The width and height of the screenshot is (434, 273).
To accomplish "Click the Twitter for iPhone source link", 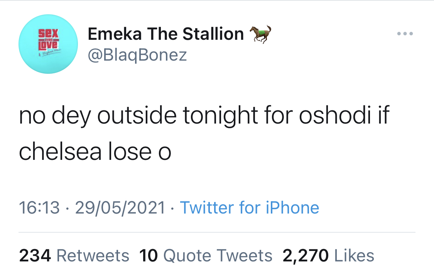I will click(250, 208).
